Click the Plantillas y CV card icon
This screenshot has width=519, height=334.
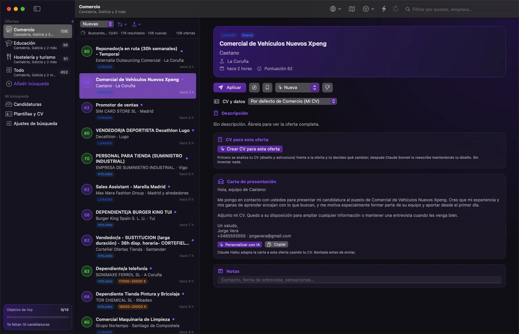[9, 114]
